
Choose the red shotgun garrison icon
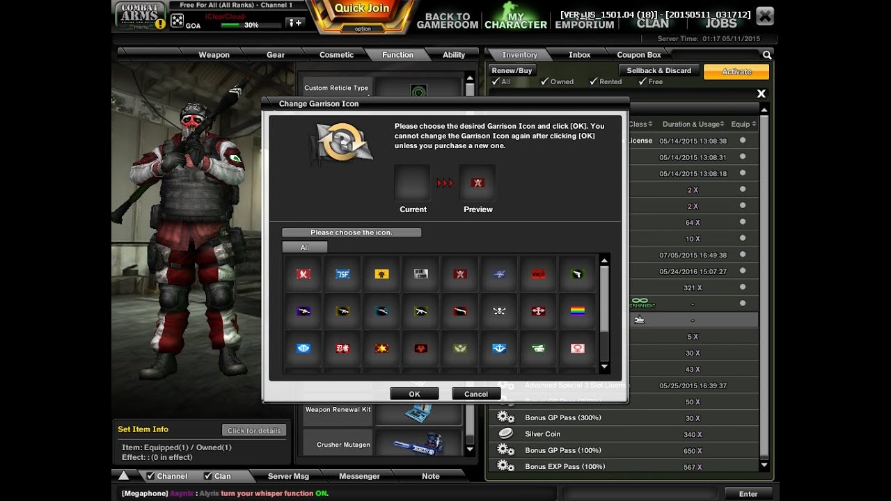459,312
